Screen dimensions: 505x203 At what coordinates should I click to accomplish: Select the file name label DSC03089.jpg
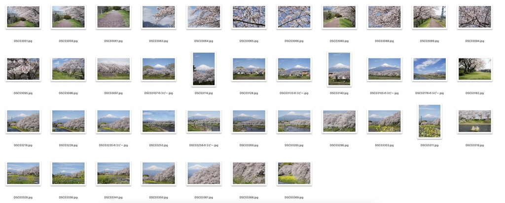coord(430,41)
